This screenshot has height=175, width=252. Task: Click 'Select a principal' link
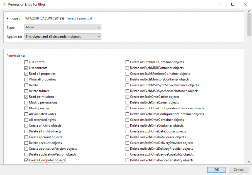[x=79, y=18]
